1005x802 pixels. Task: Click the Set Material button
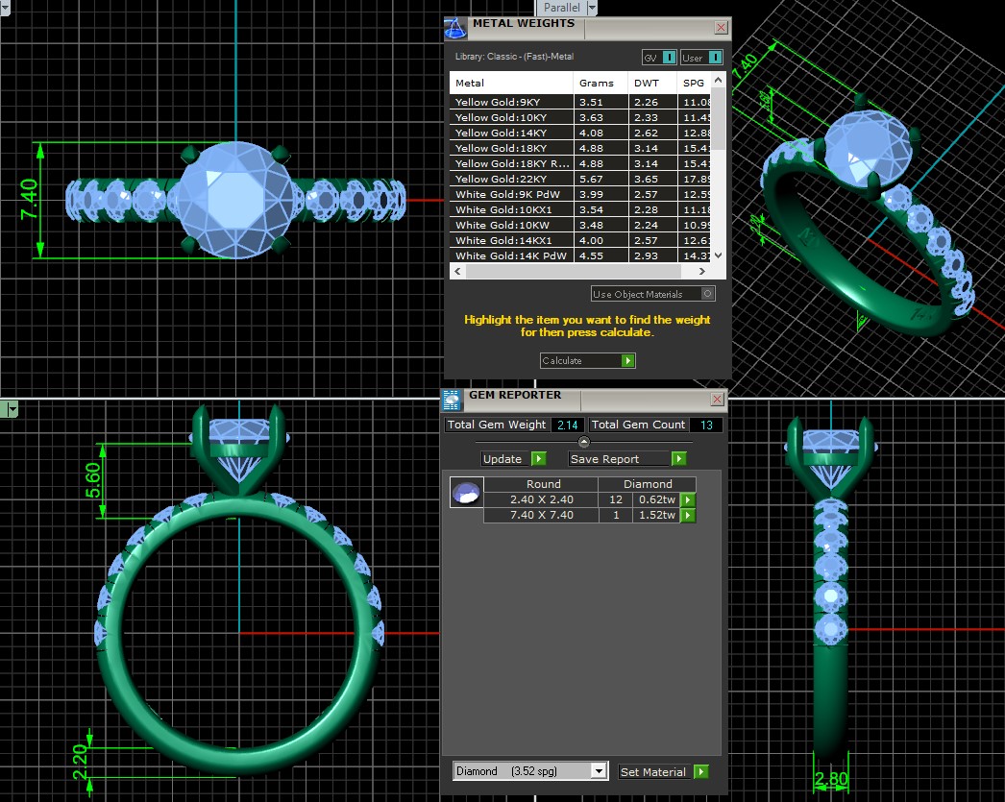tap(653, 771)
